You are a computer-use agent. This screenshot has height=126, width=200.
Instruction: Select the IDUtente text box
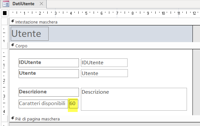point(104,63)
